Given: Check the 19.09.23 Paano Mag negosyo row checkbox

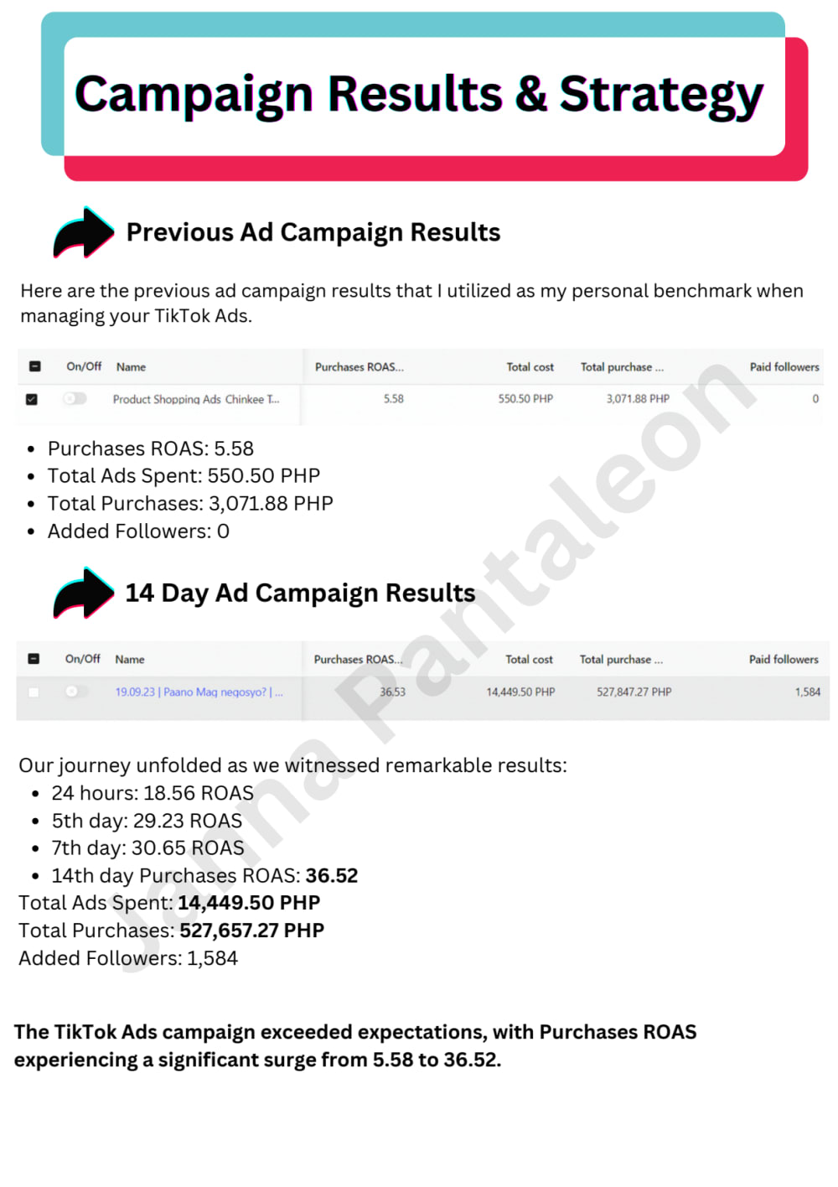Looking at the screenshot, I should (34, 692).
